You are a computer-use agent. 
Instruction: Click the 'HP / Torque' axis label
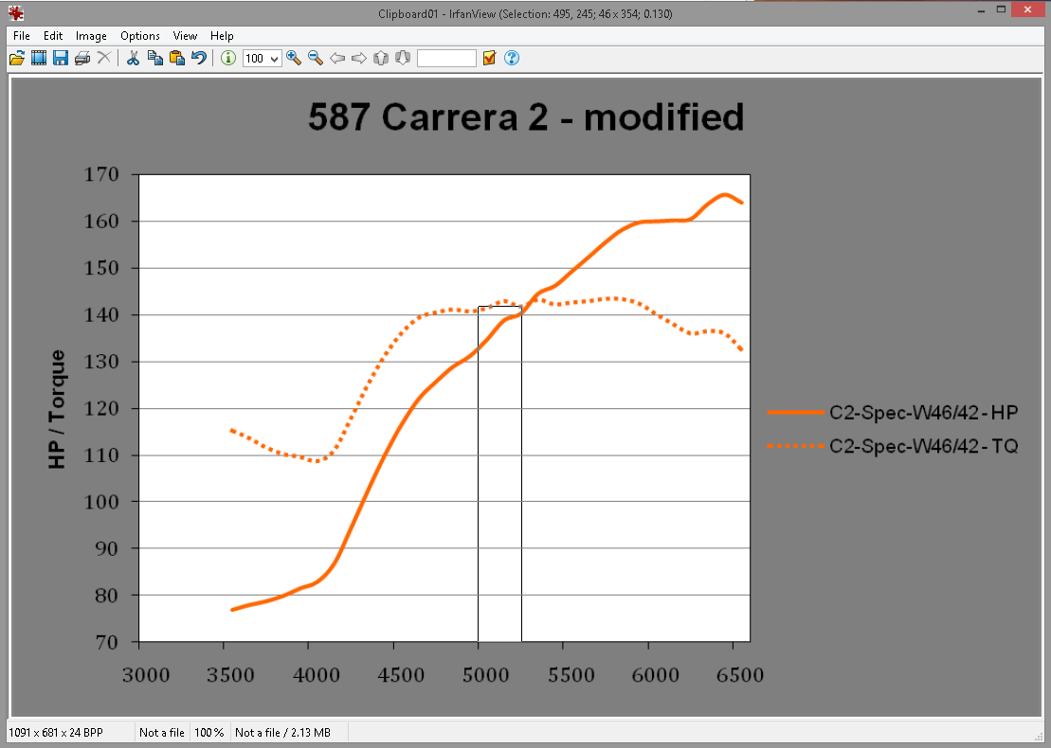click(58, 409)
